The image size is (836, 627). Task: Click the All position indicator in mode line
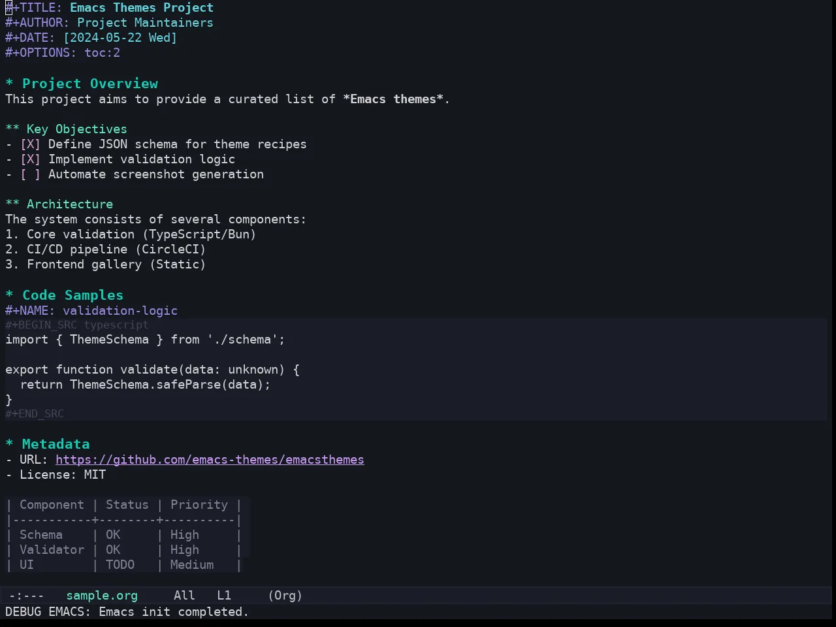pyautogui.click(x=184, y=596)
